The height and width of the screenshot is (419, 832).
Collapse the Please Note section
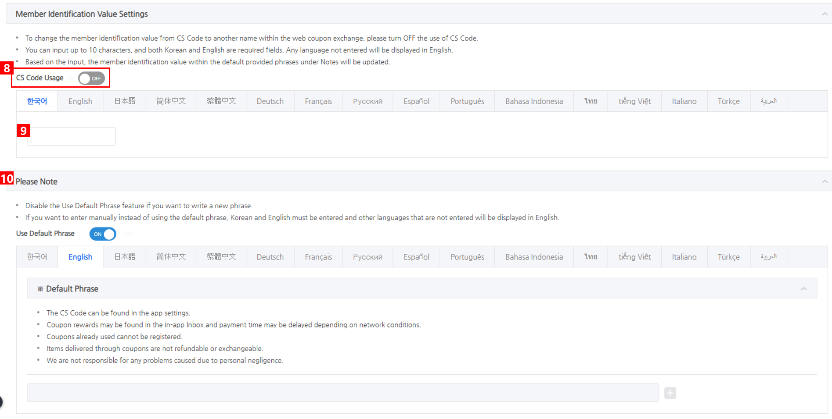point(825,181)
